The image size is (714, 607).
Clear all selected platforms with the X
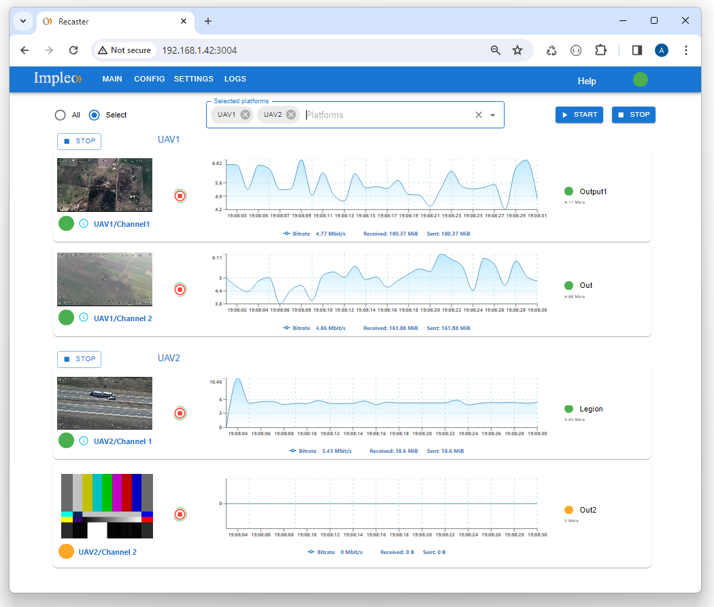point(478,115)
